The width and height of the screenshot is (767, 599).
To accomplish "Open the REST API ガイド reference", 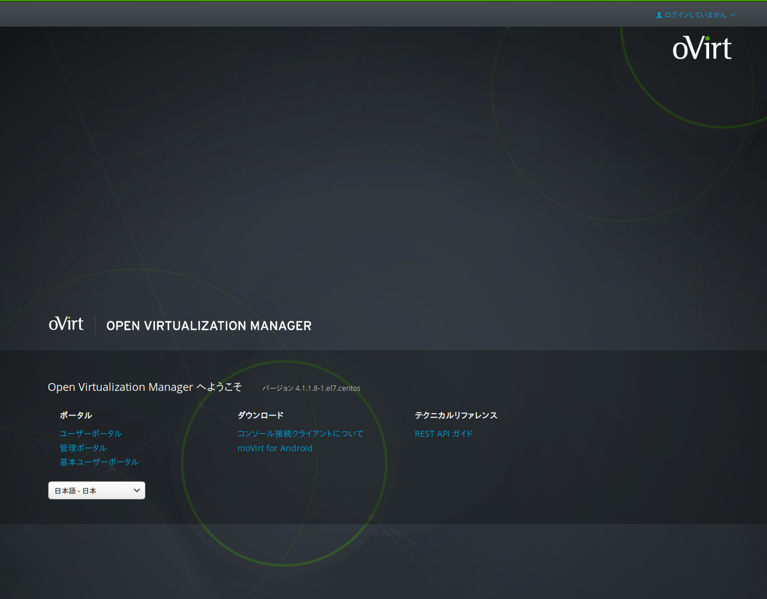I will click(444, 433).
